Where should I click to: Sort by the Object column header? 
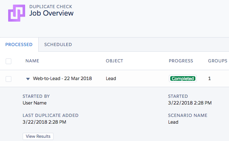[x=114, y=61]
